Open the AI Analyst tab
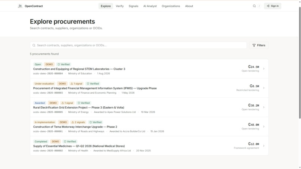The width and height of the screenshot is (301, 169). [150, 6]
